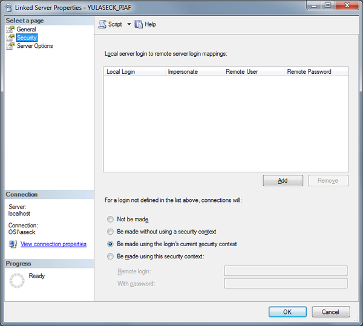Click the connection properties computer icon
The height and width of the screenshot is (326, 363).
coord(13,244)
